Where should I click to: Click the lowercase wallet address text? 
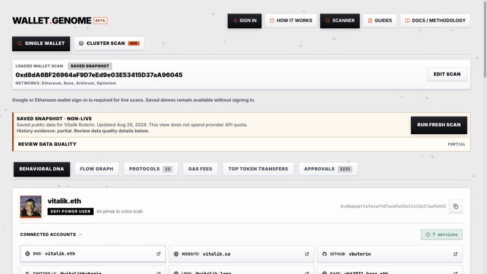(x=393, y=206)
